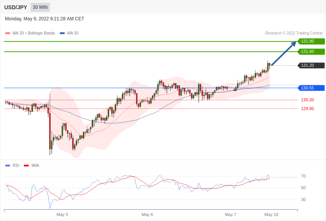The height and width of the screenshot is (221, 326).
Task: Click the blue upward trend arrow
Action: click(x=284, y=53)
